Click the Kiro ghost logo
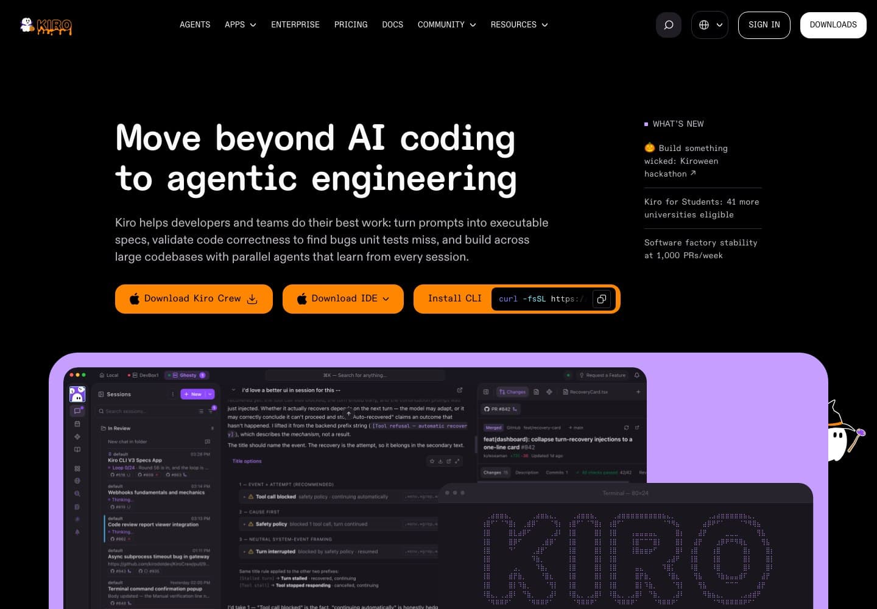This screenshot has width=877, height=609. pos(46,26)
